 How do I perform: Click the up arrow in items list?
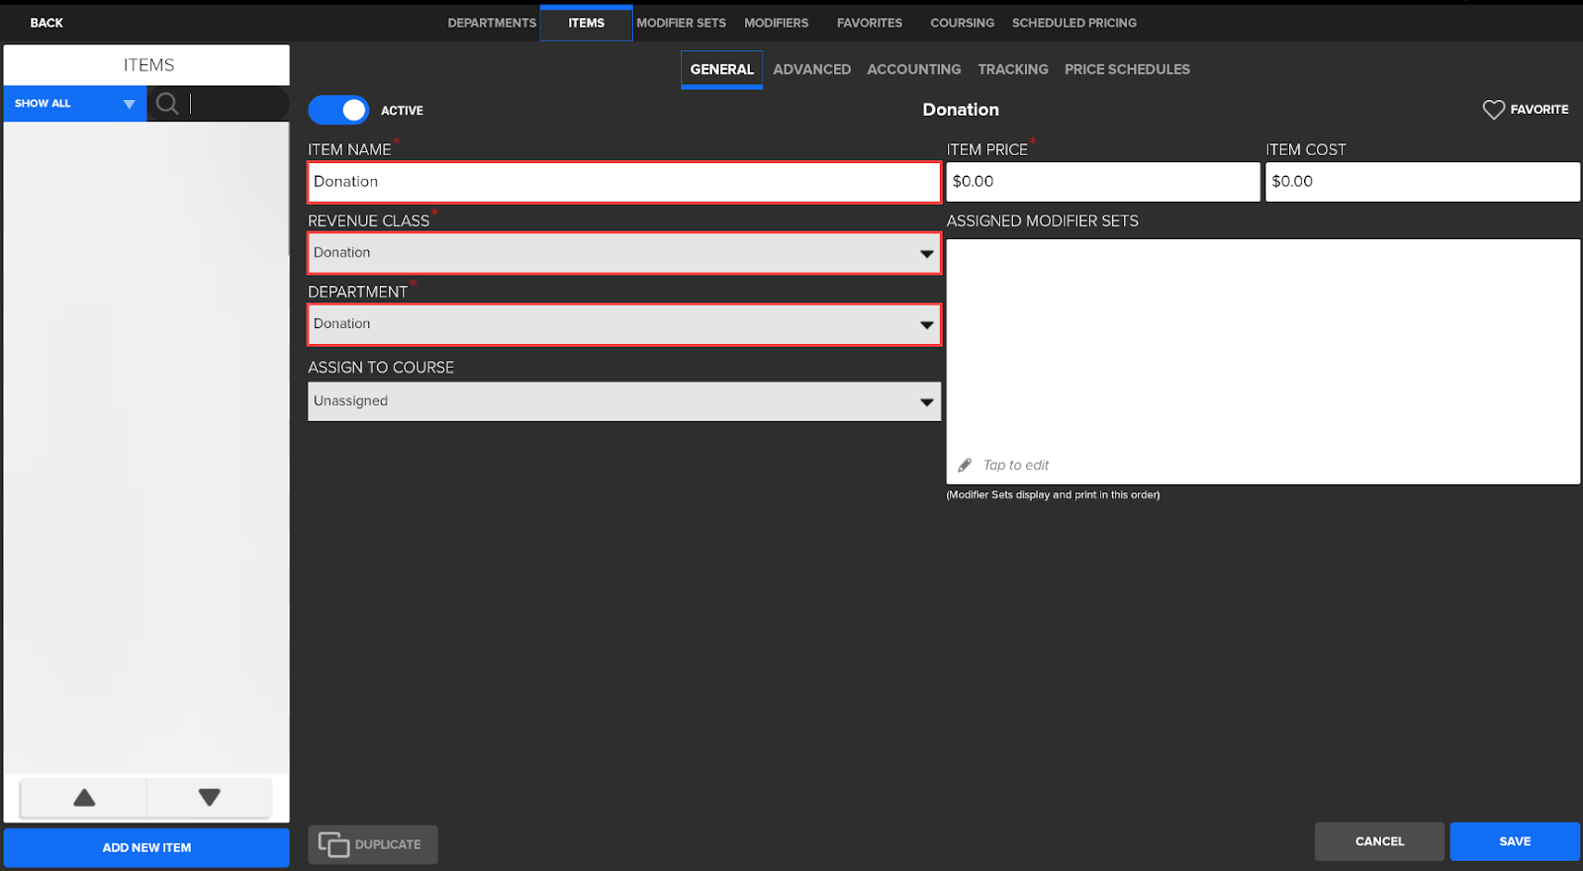tap(84, 798)
